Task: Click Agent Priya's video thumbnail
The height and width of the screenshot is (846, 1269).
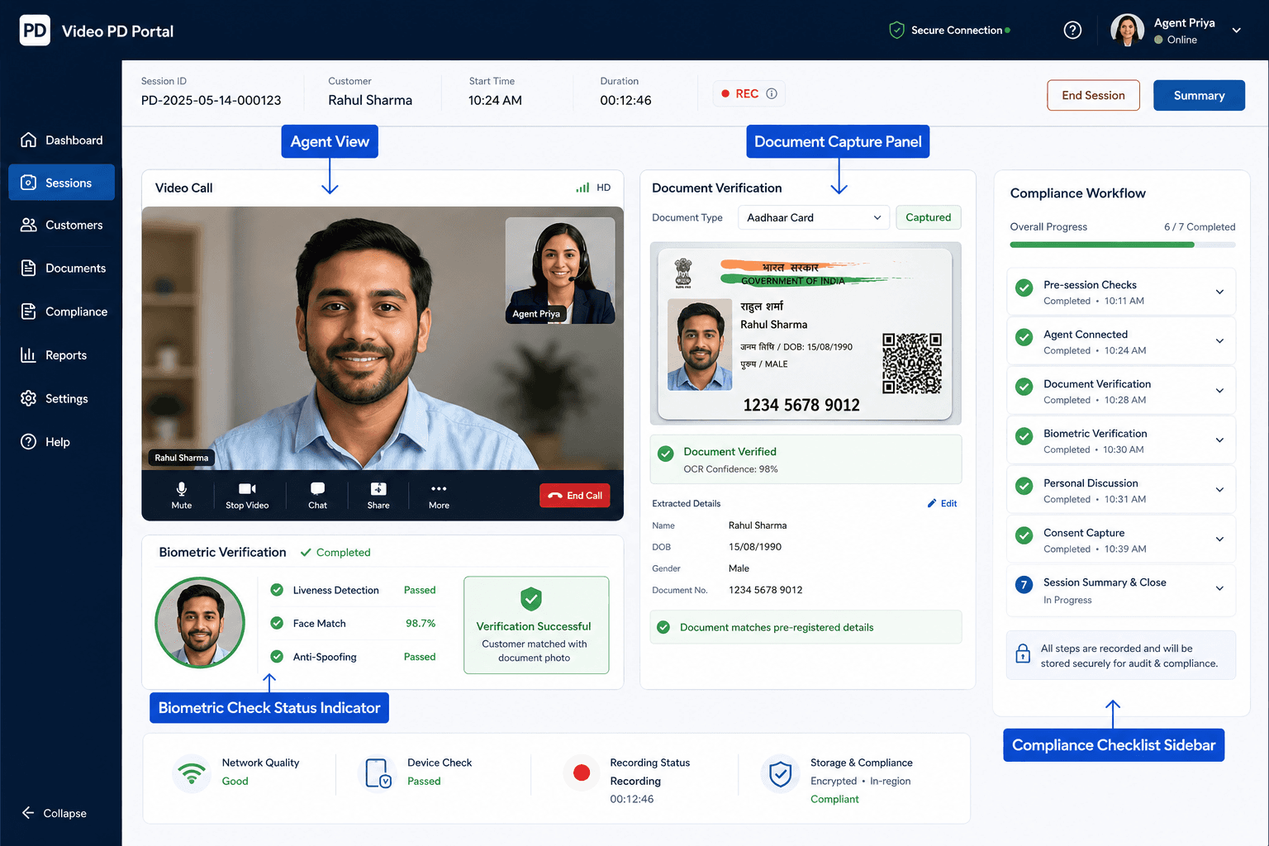Action: click(x=560, y=270)
